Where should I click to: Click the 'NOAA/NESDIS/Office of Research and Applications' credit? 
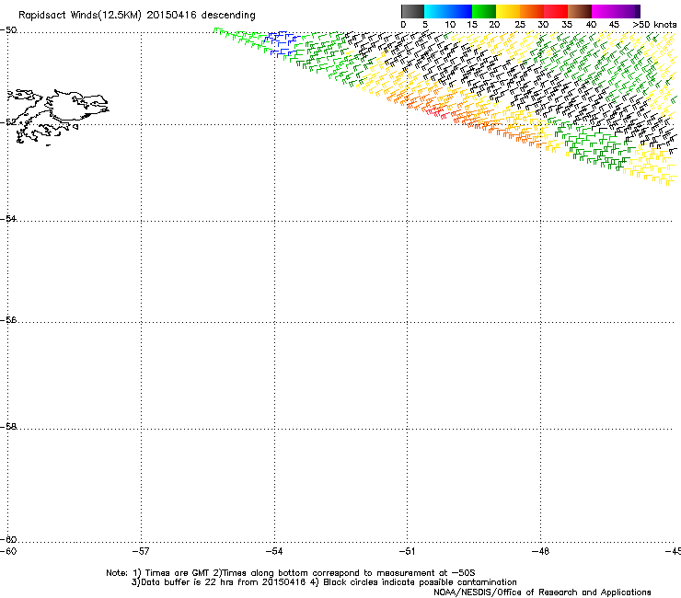point(542,592)
